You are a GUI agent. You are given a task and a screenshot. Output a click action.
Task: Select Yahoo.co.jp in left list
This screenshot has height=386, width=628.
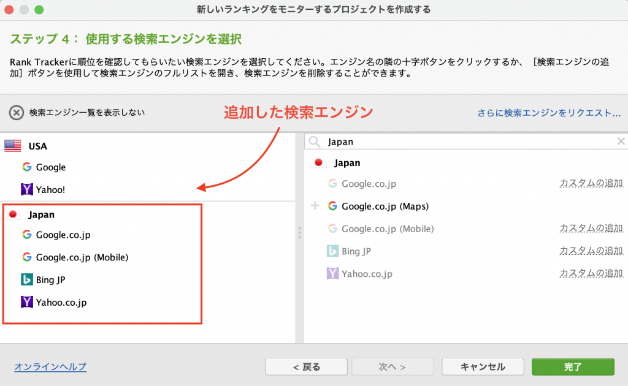click(x=61, y=303)
